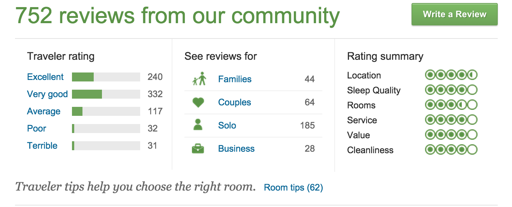Click the Sleep Quality rating bubbles

pos(451,90)
